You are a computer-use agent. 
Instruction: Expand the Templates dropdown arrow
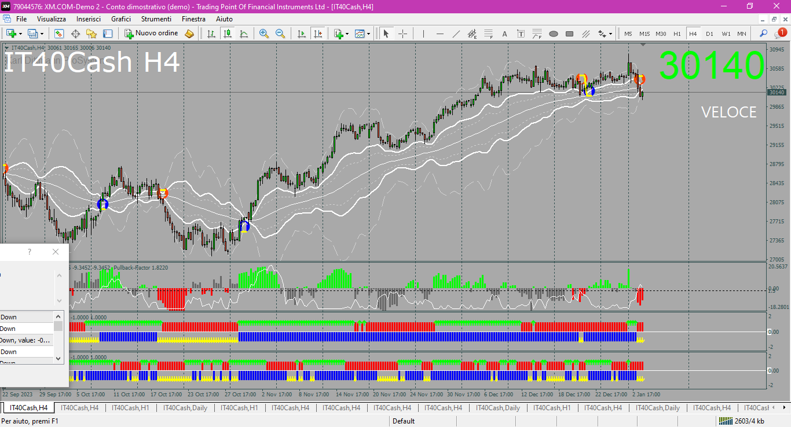368,34
